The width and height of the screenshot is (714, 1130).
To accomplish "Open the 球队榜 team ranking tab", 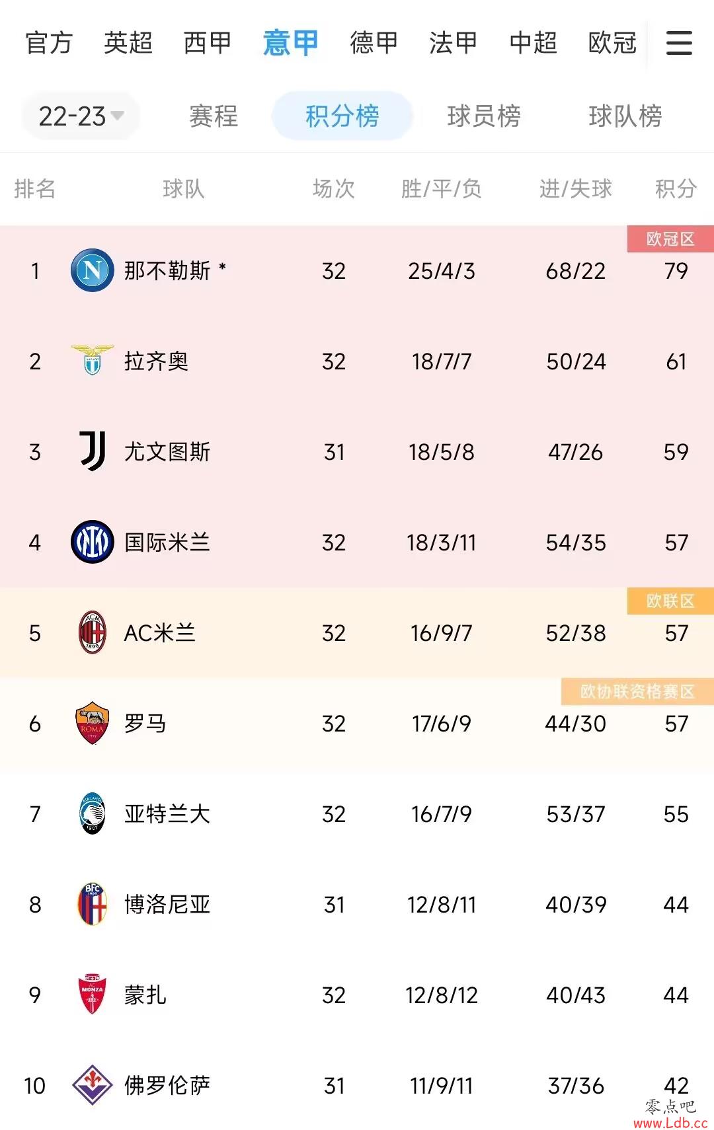I will pos(625,116).
